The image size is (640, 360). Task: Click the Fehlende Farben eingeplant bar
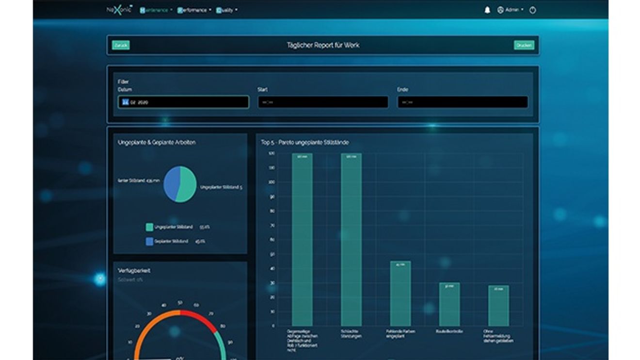click(400, 294)
